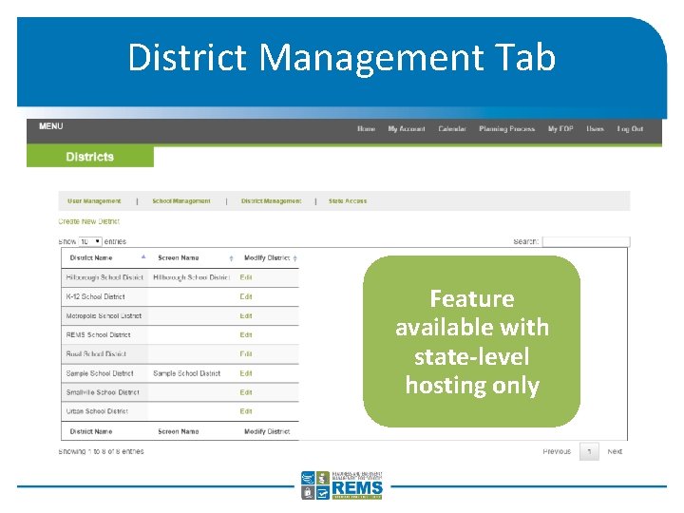Log Out from the navigation bar

[x=630, y=128]
